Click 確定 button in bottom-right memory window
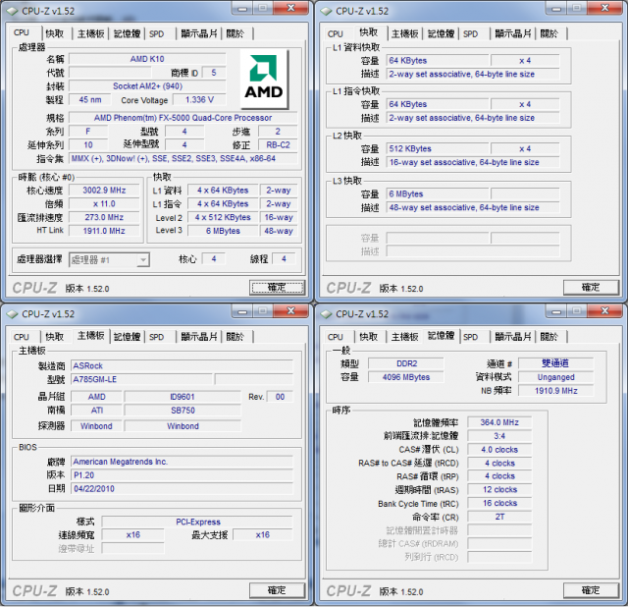The height and width of the screenshot is (607, 628). coord(591,590)
